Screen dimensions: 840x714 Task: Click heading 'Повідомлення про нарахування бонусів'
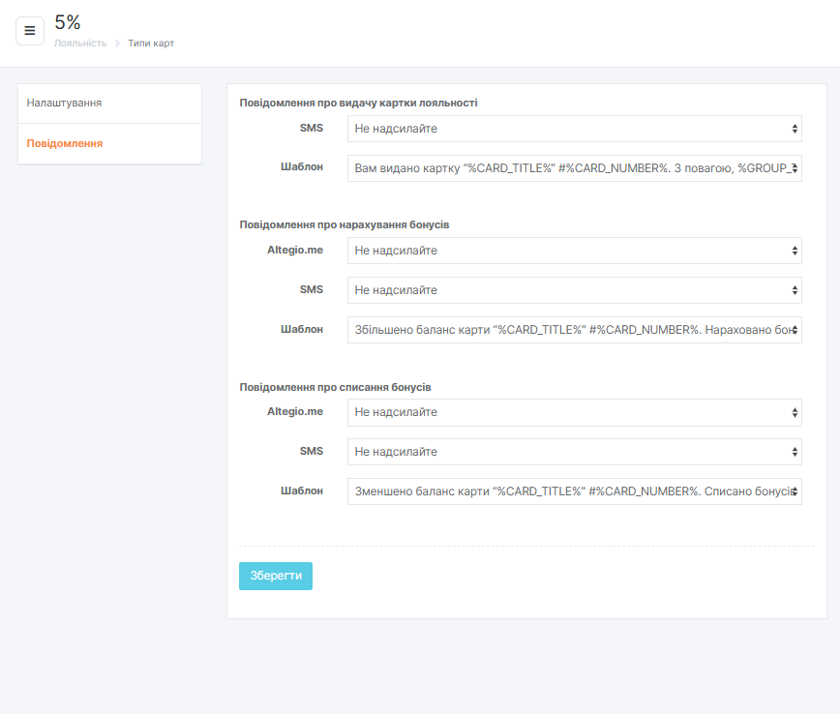[344, 224]
